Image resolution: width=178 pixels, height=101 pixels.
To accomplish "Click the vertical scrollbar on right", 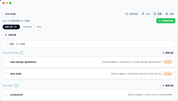I will point(177,44).
